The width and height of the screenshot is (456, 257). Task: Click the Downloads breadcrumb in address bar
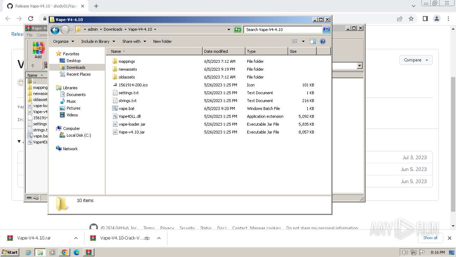(113, 29)
